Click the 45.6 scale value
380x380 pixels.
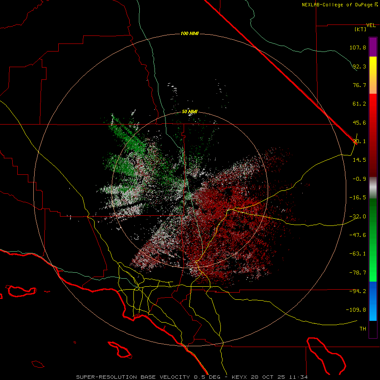coord(359,122)
